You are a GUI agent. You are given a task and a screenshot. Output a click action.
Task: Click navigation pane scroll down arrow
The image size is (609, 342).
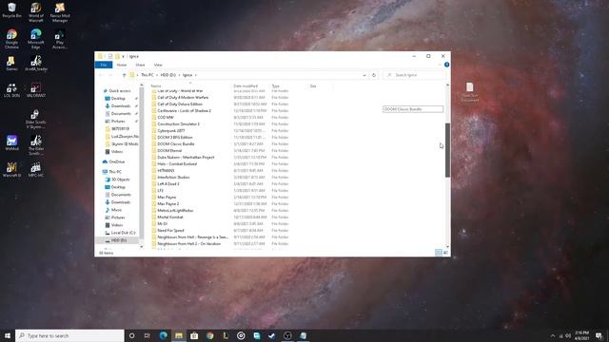coord(142,247)
